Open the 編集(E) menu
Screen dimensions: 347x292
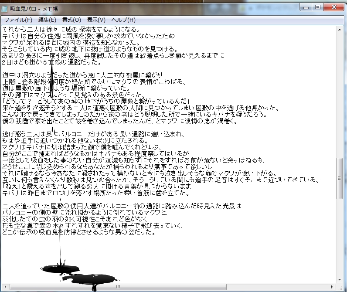(x=47, y=20)
